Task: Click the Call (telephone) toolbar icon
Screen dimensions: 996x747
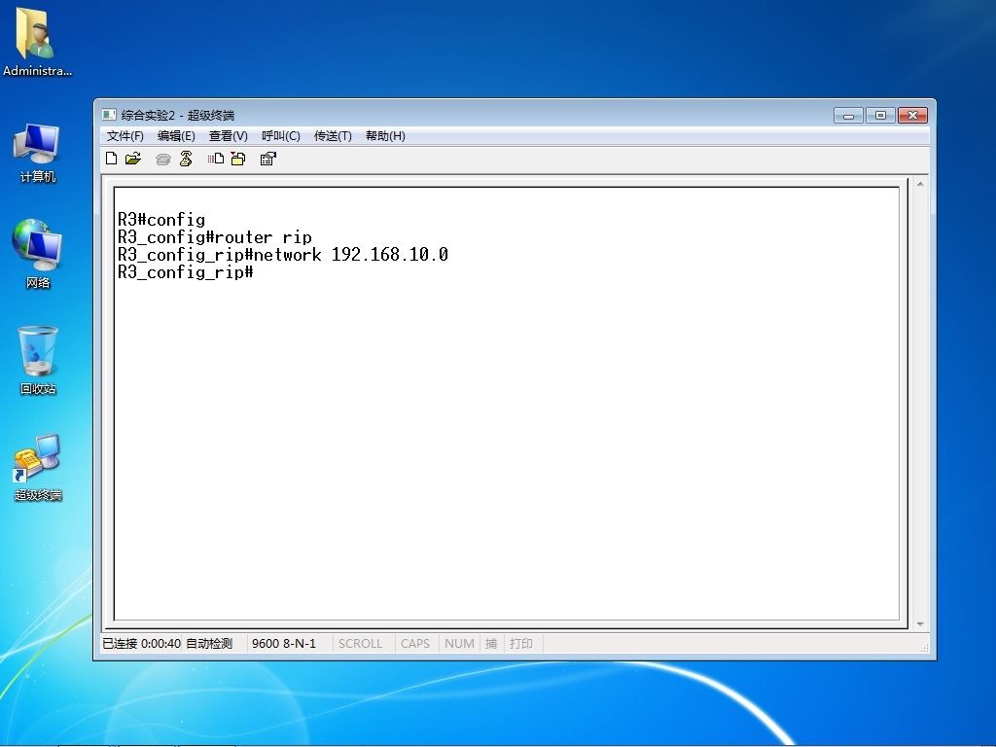Action: pyautogui.click(x=163, y=160)
